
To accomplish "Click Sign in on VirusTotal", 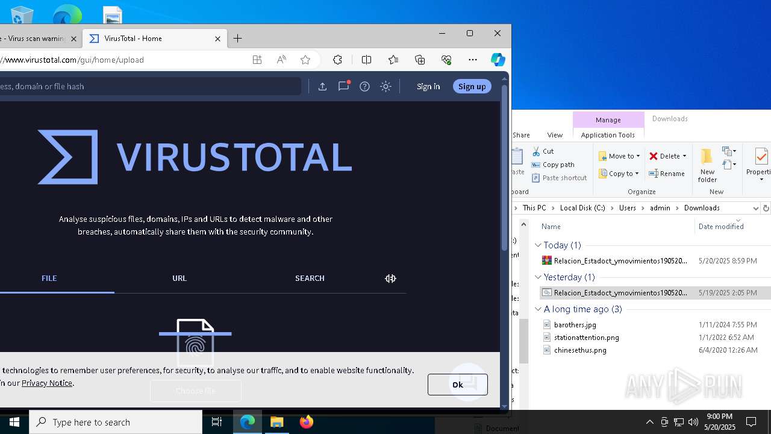I will click(428, 86).
